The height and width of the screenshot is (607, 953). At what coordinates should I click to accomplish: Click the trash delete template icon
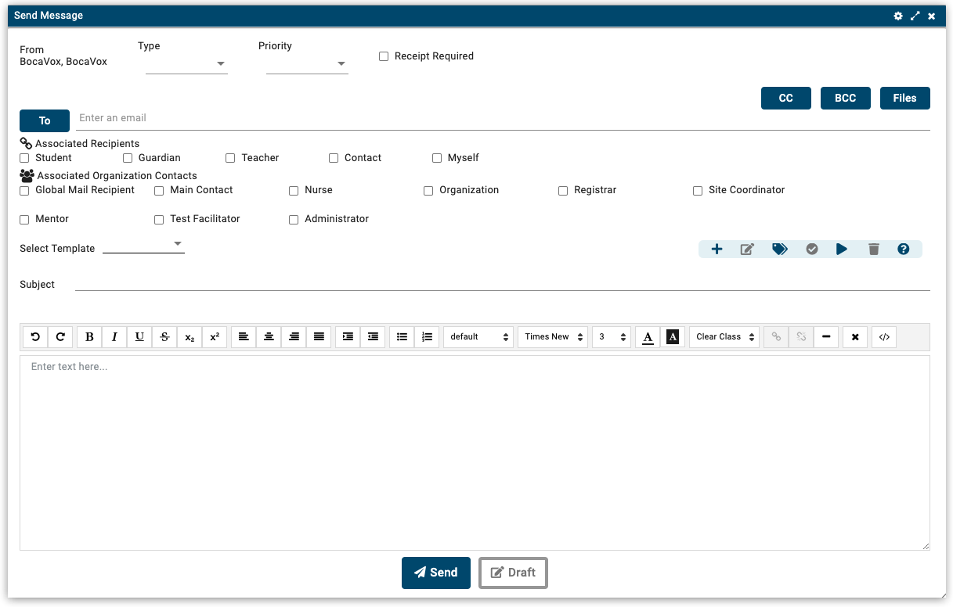(x=874, y=249)
